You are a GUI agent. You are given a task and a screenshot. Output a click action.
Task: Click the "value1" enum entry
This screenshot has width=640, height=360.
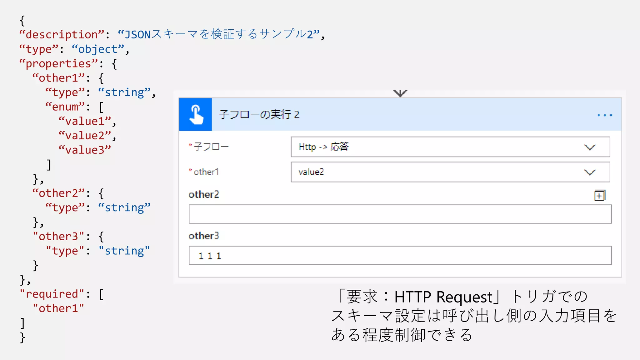pyautogui.click(x=85, y=121)
